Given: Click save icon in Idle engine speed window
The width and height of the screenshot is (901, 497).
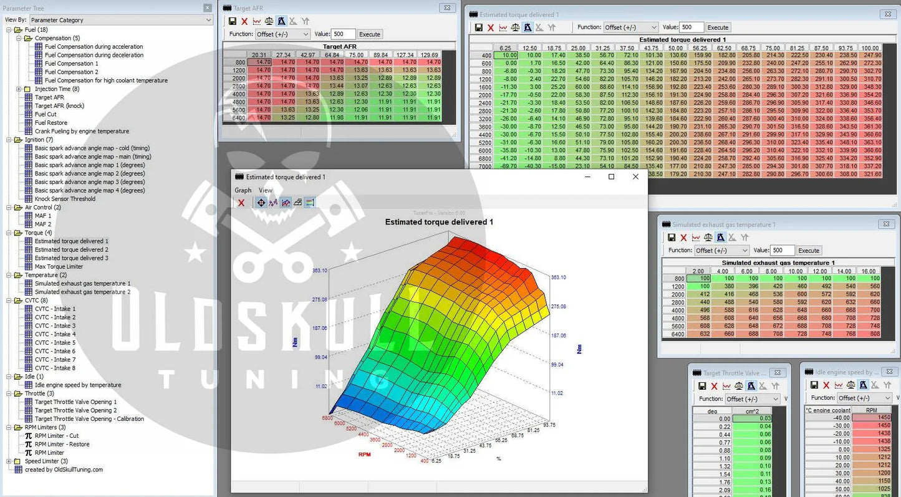Looking at the screenshot, I should [814, 386].
